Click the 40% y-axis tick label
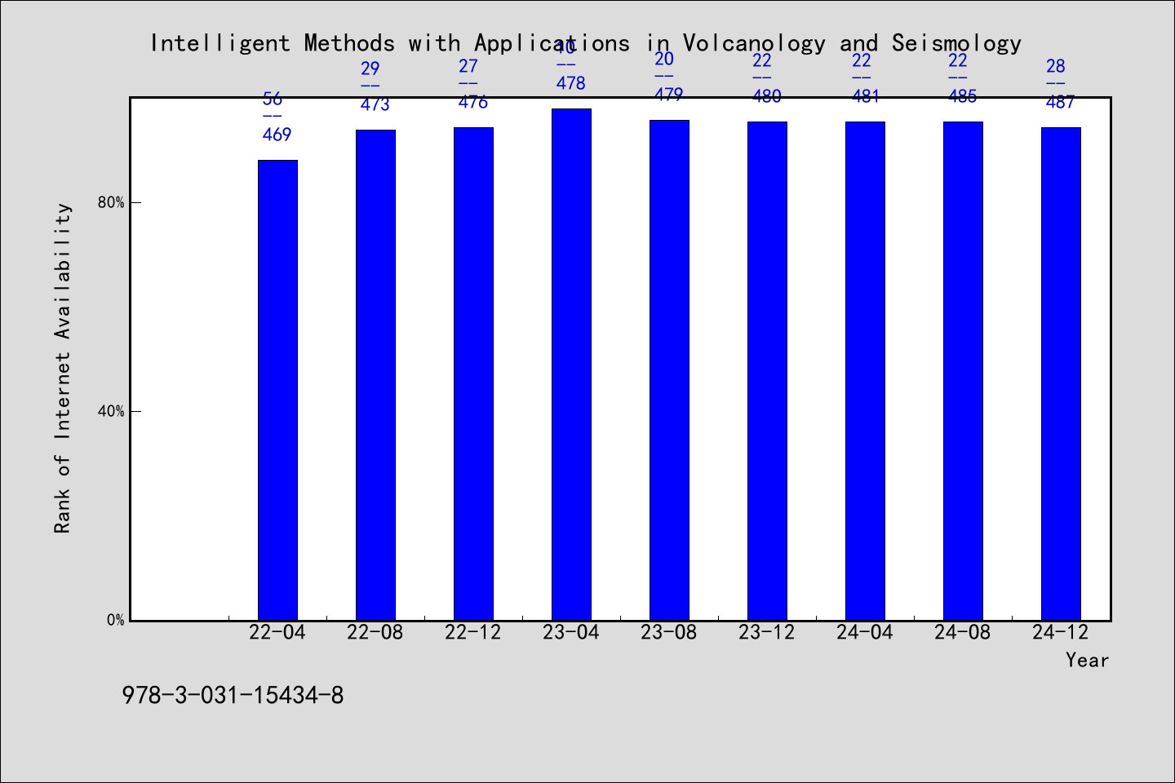The height and width of the screenshot is (783, 1175). tap(111, 411)
